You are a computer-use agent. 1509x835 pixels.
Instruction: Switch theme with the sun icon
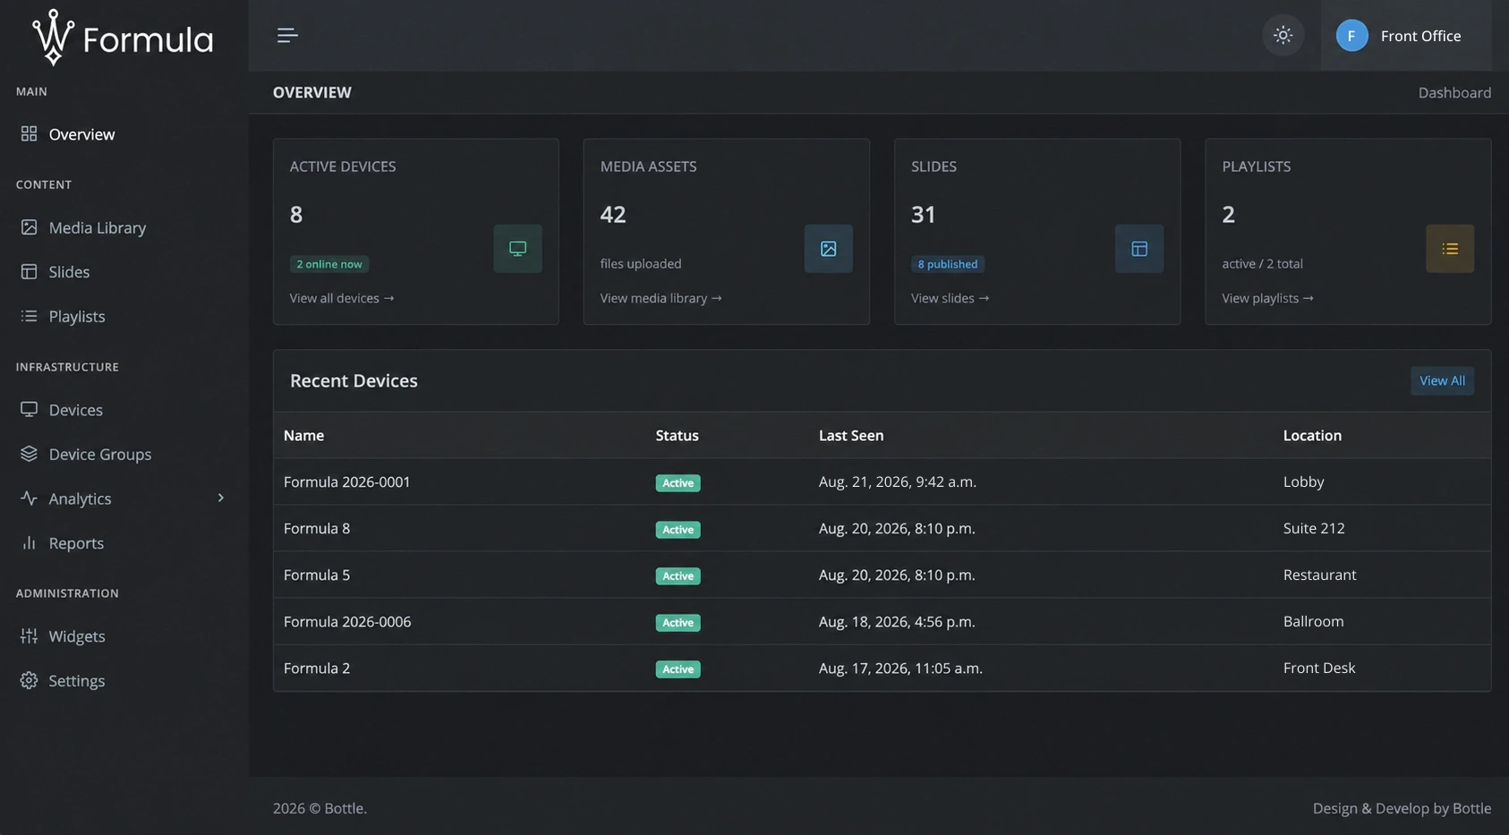pos(1283,36)
